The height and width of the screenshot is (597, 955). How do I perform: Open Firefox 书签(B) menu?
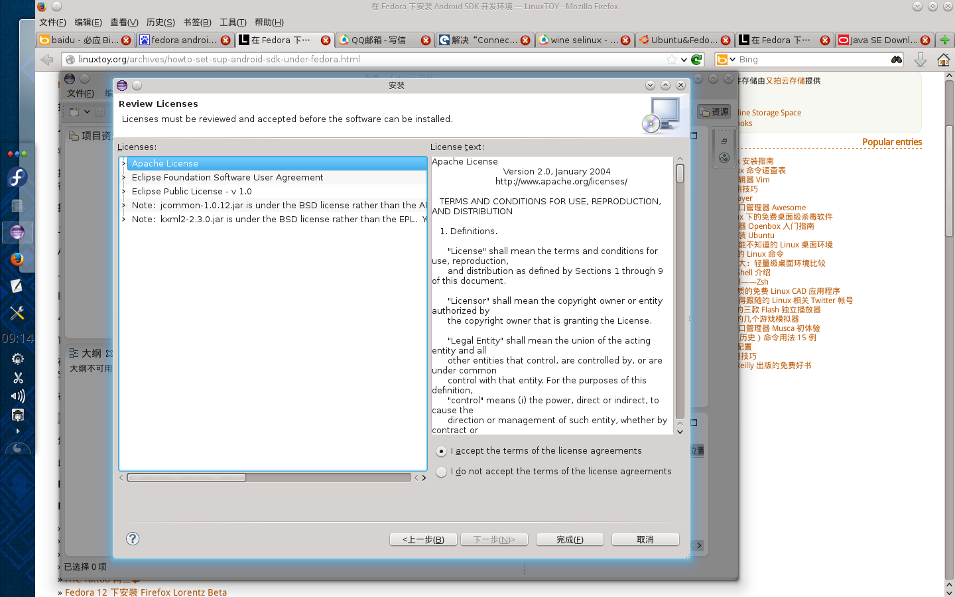(197, 23)
